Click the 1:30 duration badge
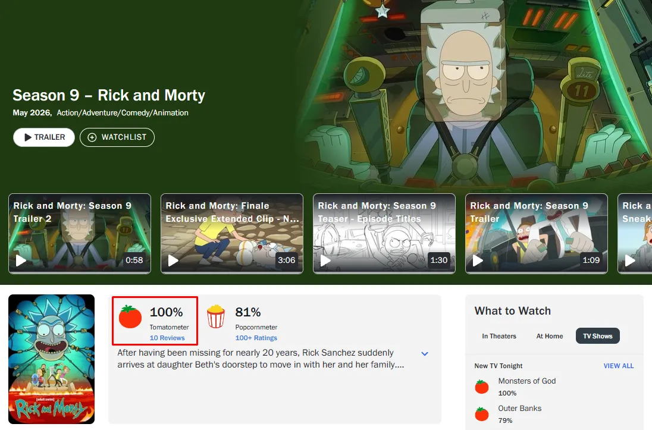Image resolution: width=652 pixels, height=430 pixels. coord(438,260)
